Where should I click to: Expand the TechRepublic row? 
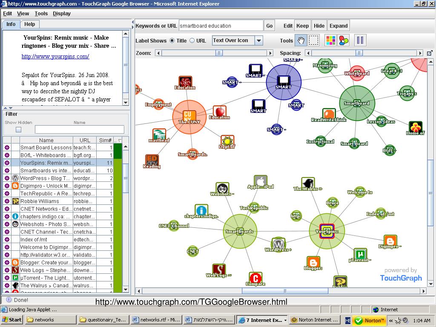[x=7, y=194]
